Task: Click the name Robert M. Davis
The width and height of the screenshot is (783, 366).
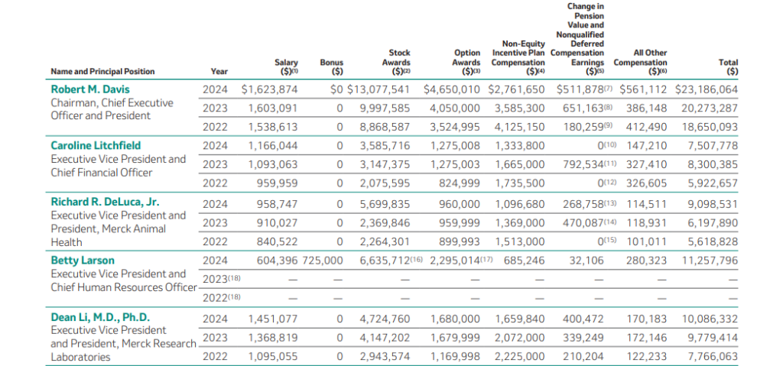Action: click(90, 89)
